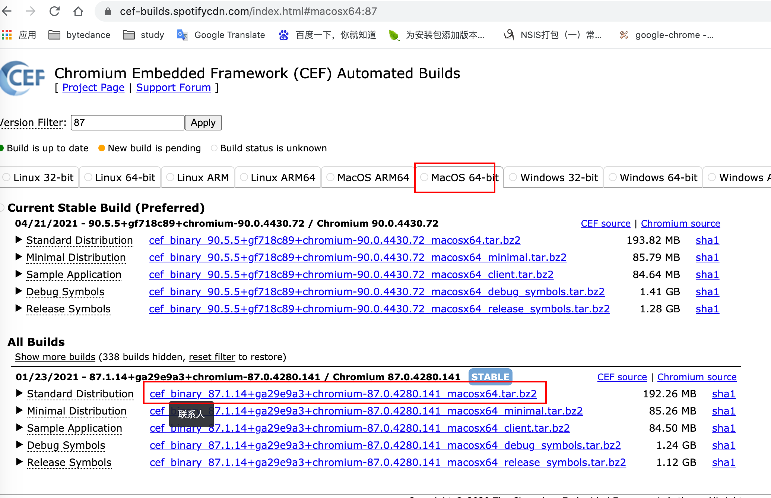Click into the Version Filter text field
771x498 pixels.
click(127, 123)
